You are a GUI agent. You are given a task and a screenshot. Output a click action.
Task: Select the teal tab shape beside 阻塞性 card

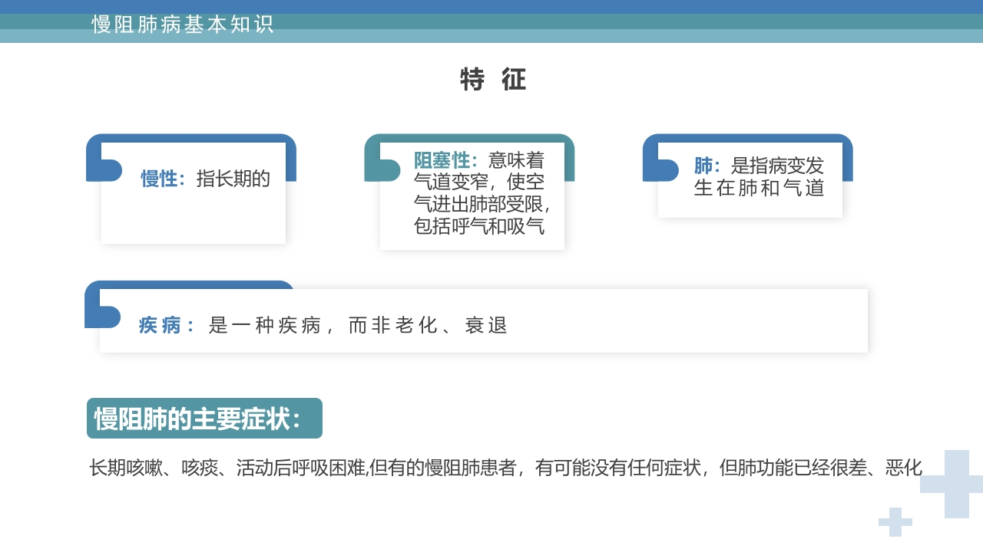click(x=382, y=170)
